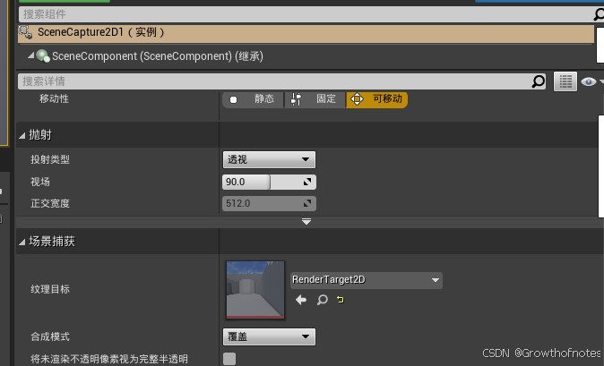Screen dimensions: 604x366
Task: Collapse the 抛射 section
Action: pos(22,135)
